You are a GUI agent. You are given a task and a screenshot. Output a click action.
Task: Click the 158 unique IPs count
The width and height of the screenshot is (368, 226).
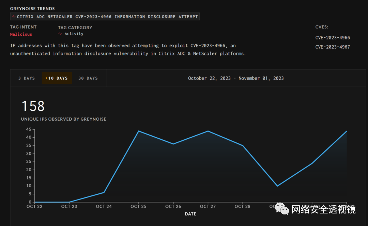pos(33,106)
